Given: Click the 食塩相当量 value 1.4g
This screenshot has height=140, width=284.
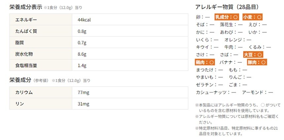Looking at the screenshot, I should (x=82, y=65).
